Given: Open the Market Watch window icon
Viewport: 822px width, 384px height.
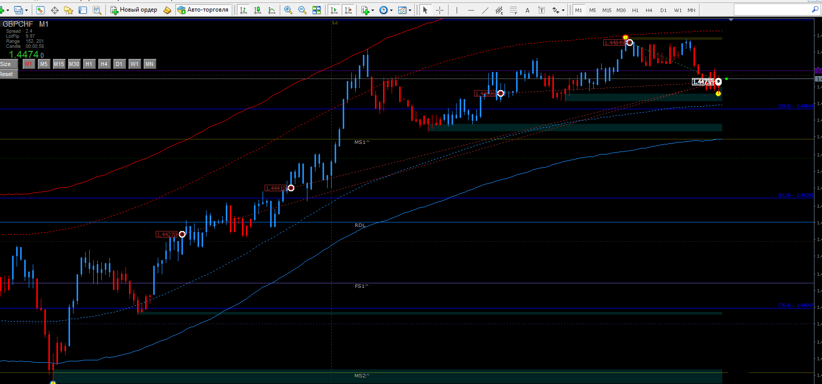Looking at the screenshot, I should tap(41, 10).
